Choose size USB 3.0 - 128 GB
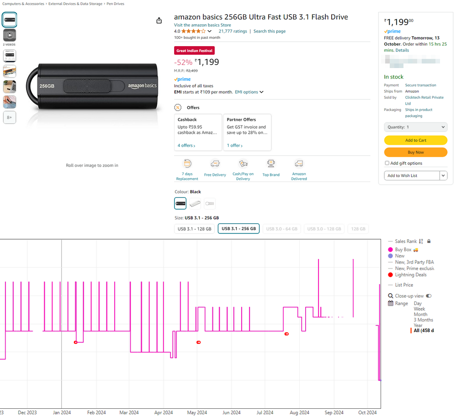 [x=324, y=229]
